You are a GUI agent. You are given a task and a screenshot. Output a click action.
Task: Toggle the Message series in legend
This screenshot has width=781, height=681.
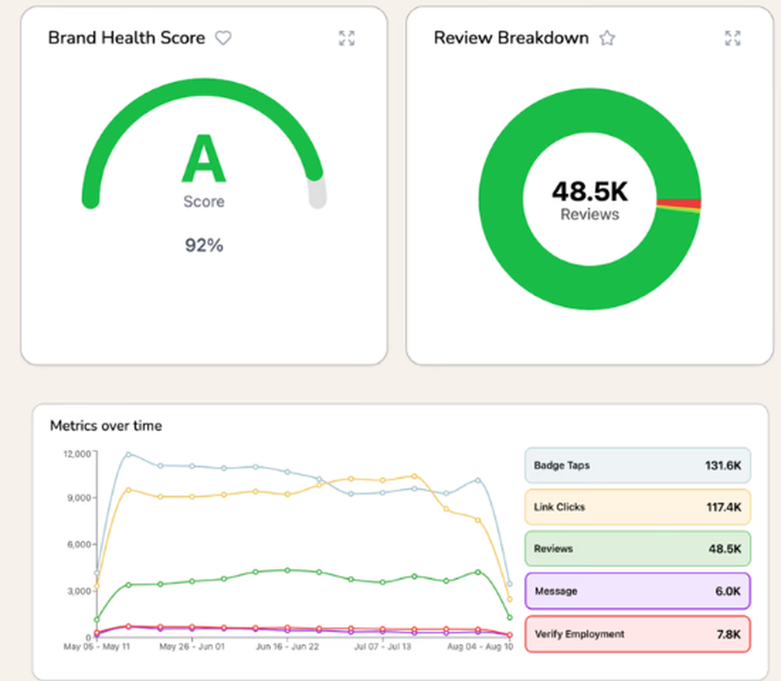tap(637, 591)
